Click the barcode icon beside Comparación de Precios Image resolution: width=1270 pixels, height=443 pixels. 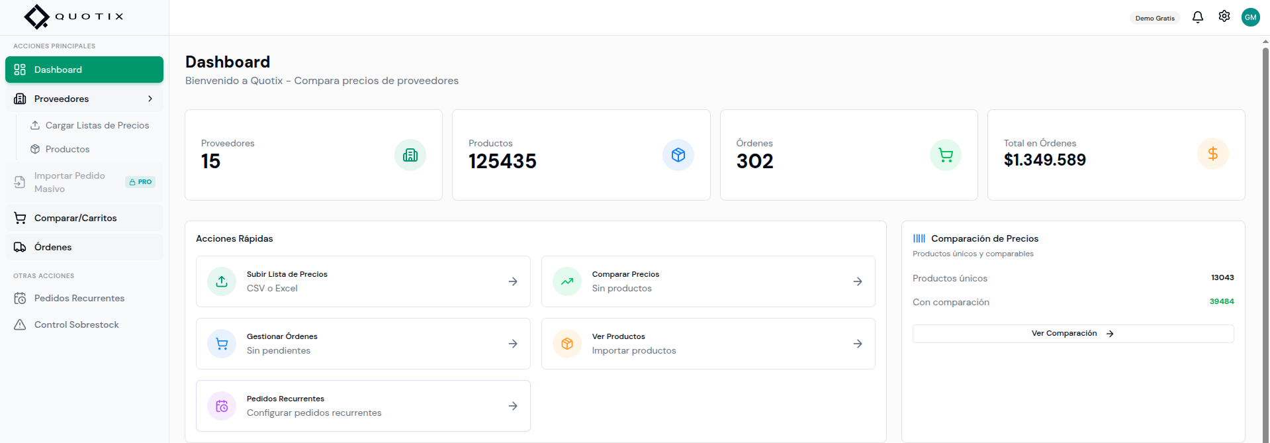pos(919,238)
